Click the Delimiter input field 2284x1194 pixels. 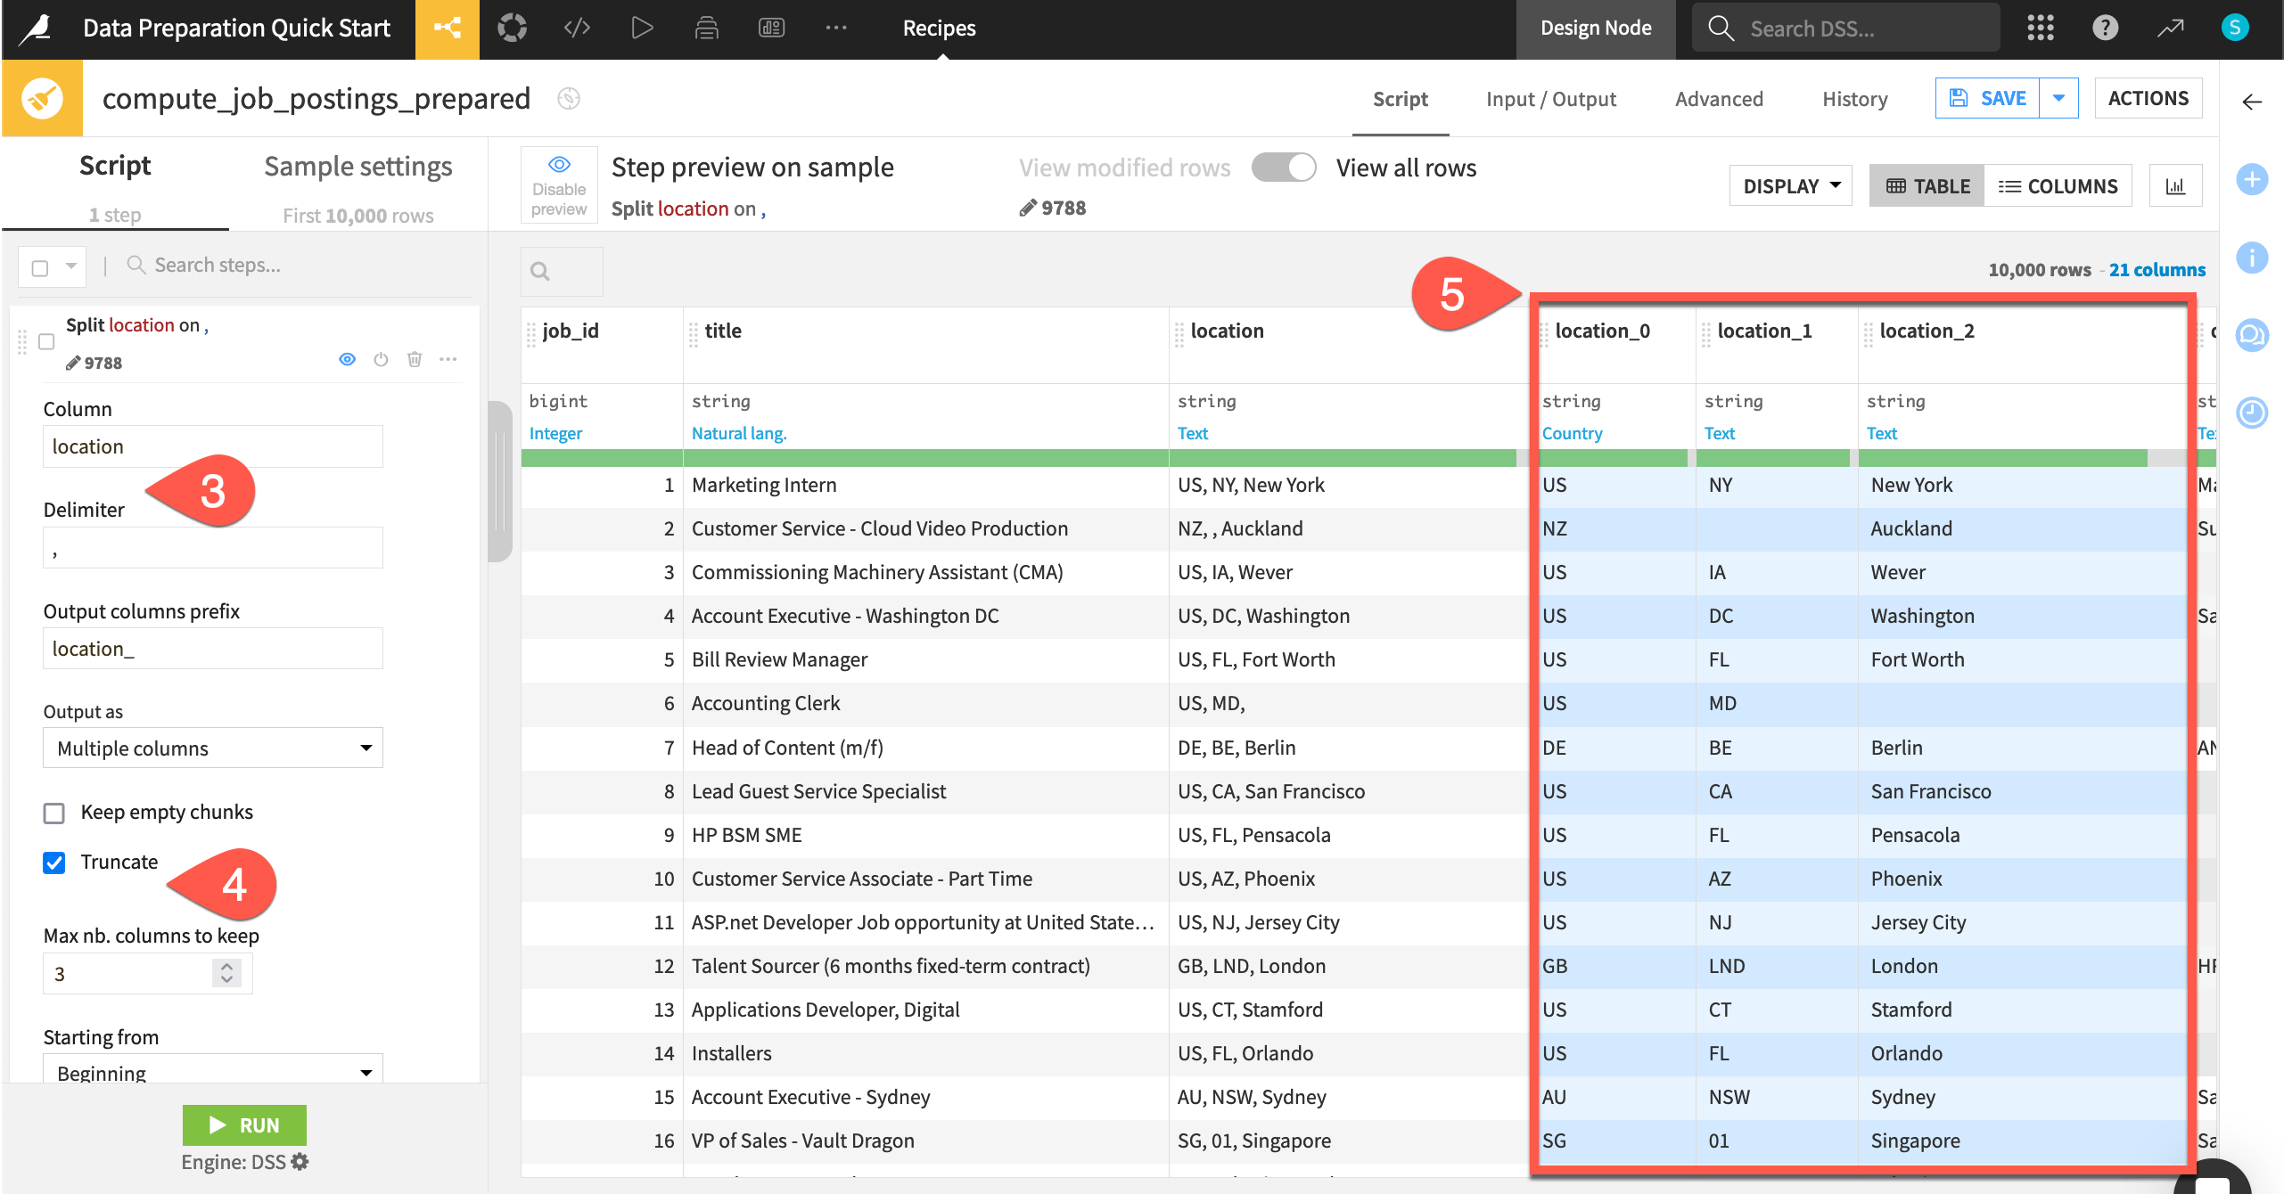tap(212, 548)
